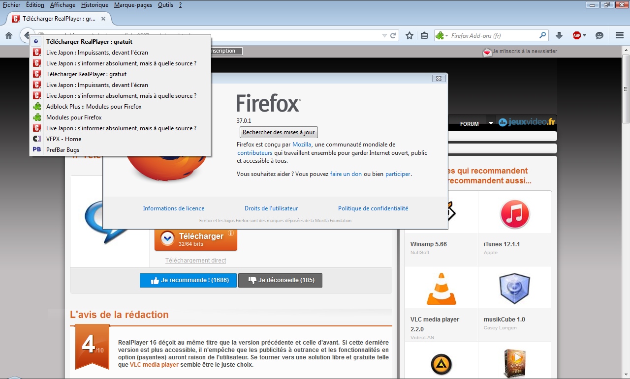Reload the current page
Viewport: 630px width, 379px height.
(x=393, y=35)
